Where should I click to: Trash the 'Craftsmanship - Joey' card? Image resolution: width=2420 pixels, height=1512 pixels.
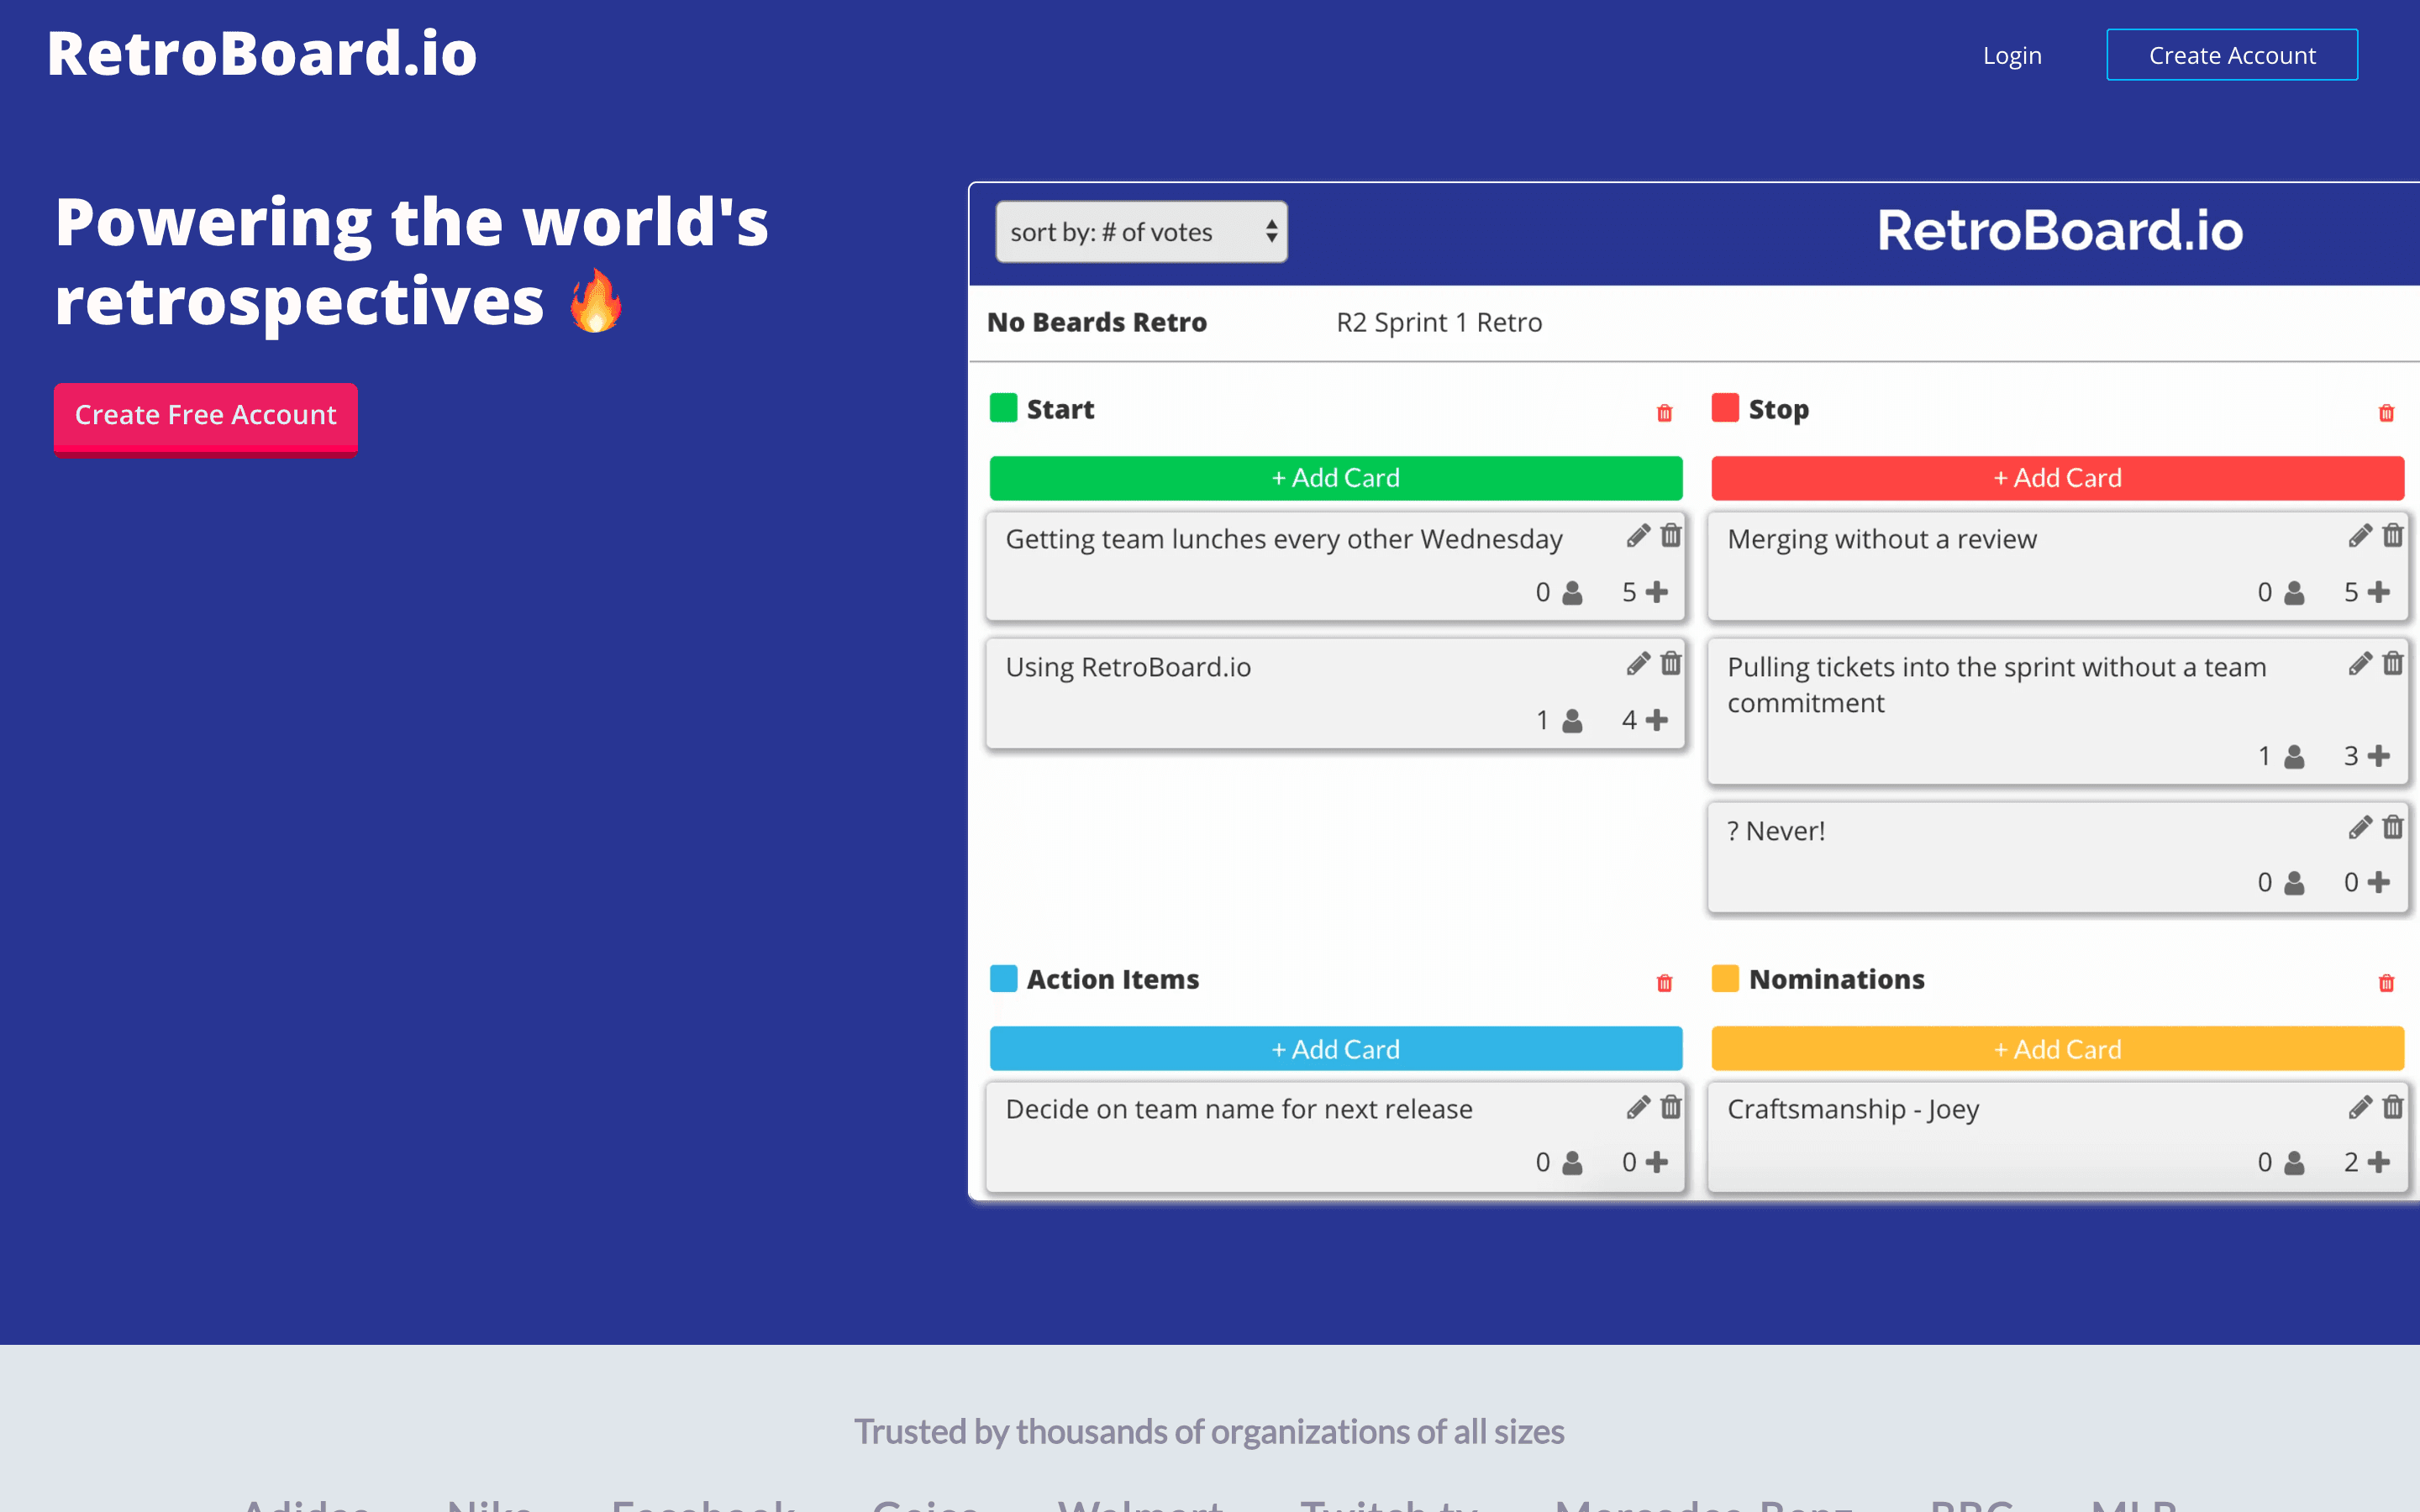pos(2393,1108)
